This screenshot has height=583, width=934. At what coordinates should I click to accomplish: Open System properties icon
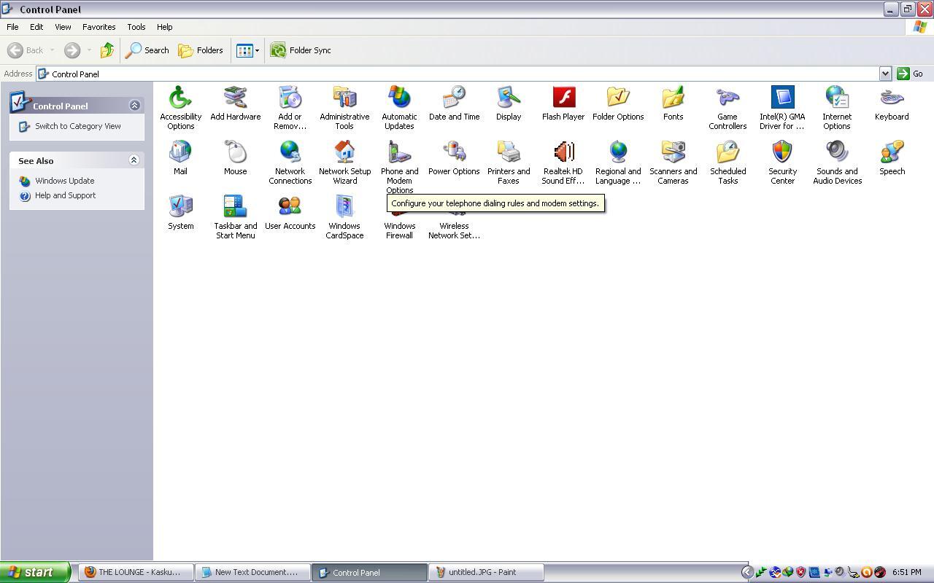(x=180, y=206)
